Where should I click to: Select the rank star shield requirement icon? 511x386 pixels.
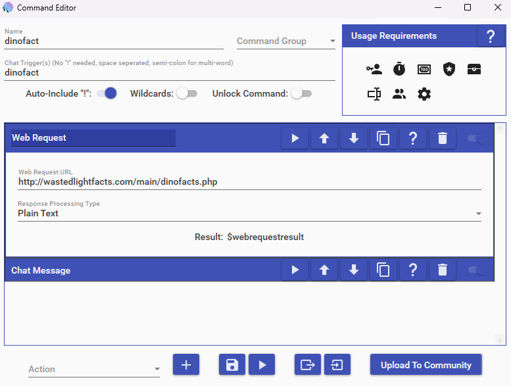[449, 69]
